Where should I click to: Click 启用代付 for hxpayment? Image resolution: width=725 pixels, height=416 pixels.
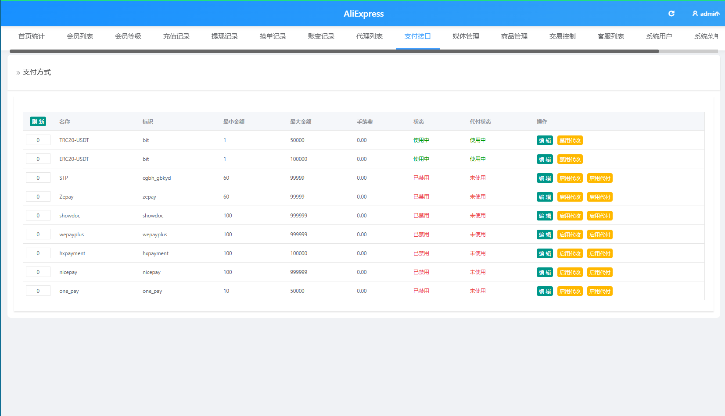(x=600, y=253)
